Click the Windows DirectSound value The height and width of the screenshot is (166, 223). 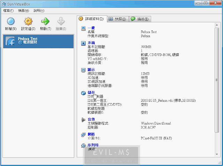pyautogui.click(x=156, y=123)
